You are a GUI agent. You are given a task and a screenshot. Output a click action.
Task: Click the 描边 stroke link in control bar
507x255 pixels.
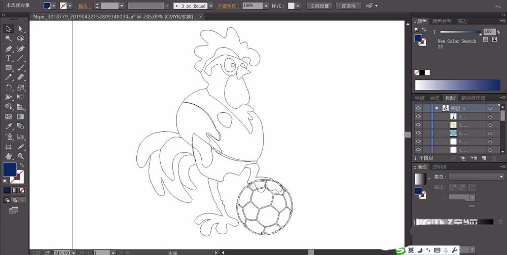85,6
